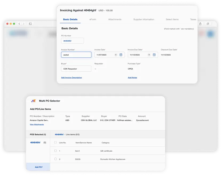
Task: Open the Invoice Date calendar picker
Action: point(121,55)
